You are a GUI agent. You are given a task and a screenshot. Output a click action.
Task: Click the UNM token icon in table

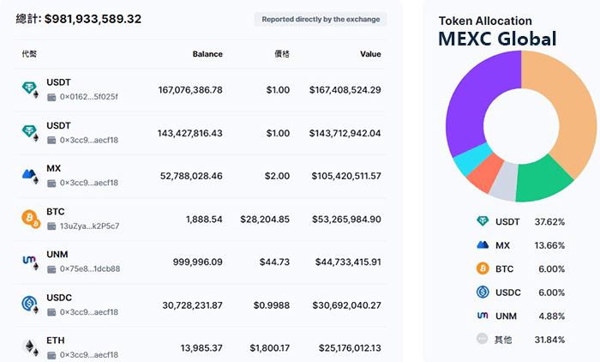point(31,261)
